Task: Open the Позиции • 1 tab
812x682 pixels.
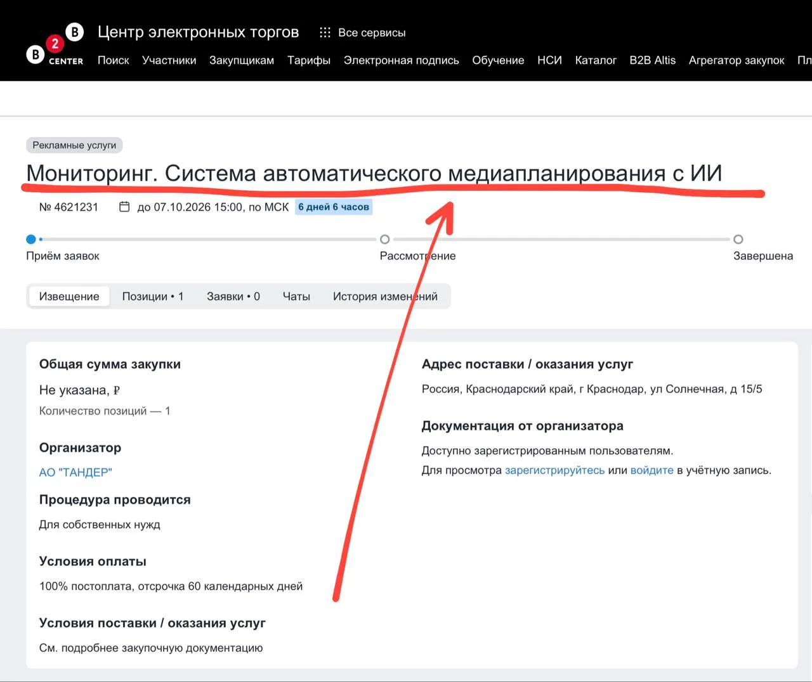Action: click(x=153, y=296)
